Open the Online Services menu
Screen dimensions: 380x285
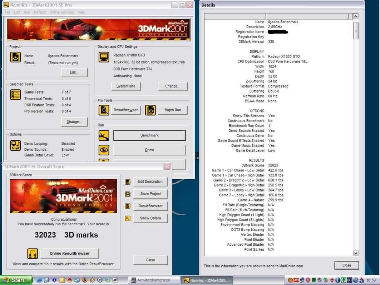point(61,12)
